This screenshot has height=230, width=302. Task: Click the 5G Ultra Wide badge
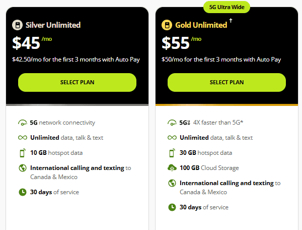click(226, 8)
